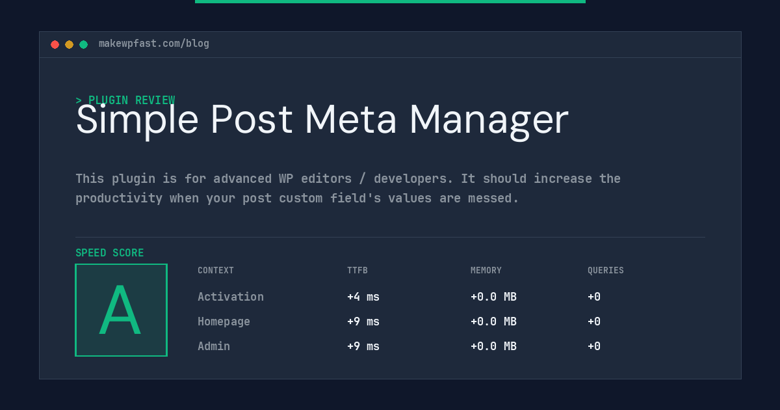Click the Homepage memory value +0.0 MB
This screenshot has width=780, height=410.
[493, 321]
